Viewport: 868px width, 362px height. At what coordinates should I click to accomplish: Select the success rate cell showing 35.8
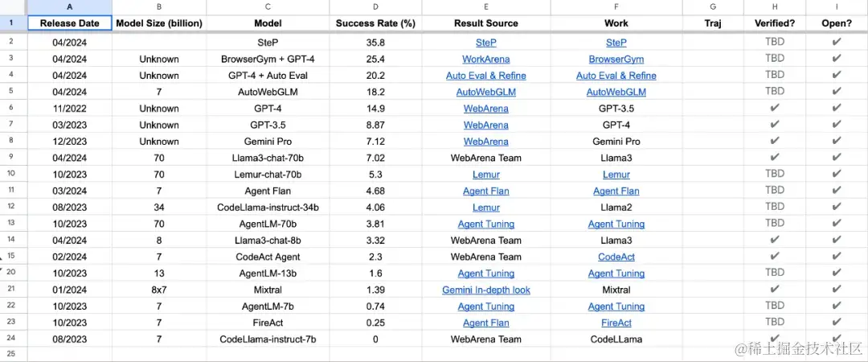pos(375,42)
